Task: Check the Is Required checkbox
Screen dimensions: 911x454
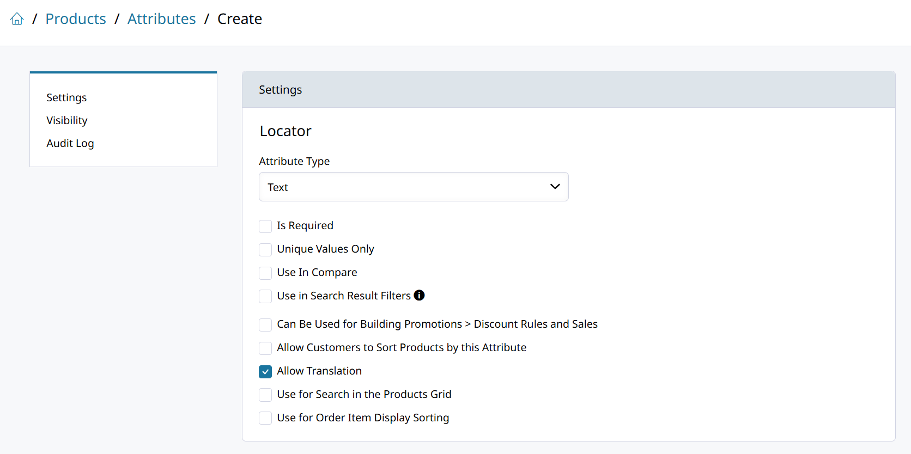Action: coord(265,226)
